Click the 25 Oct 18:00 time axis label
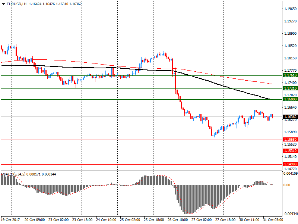 (x=154, y=220)
